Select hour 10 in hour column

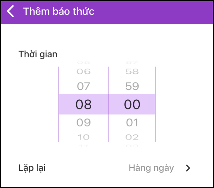tap(84, 137)
